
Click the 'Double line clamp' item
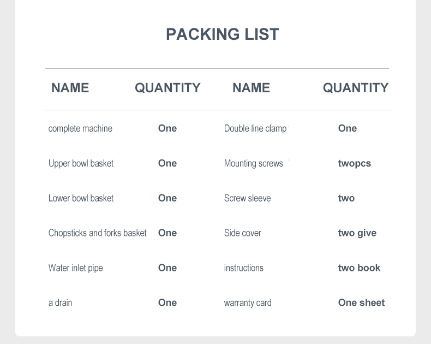click(x=255, y=128)
